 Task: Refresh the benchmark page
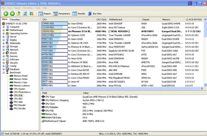coord(25,13)
